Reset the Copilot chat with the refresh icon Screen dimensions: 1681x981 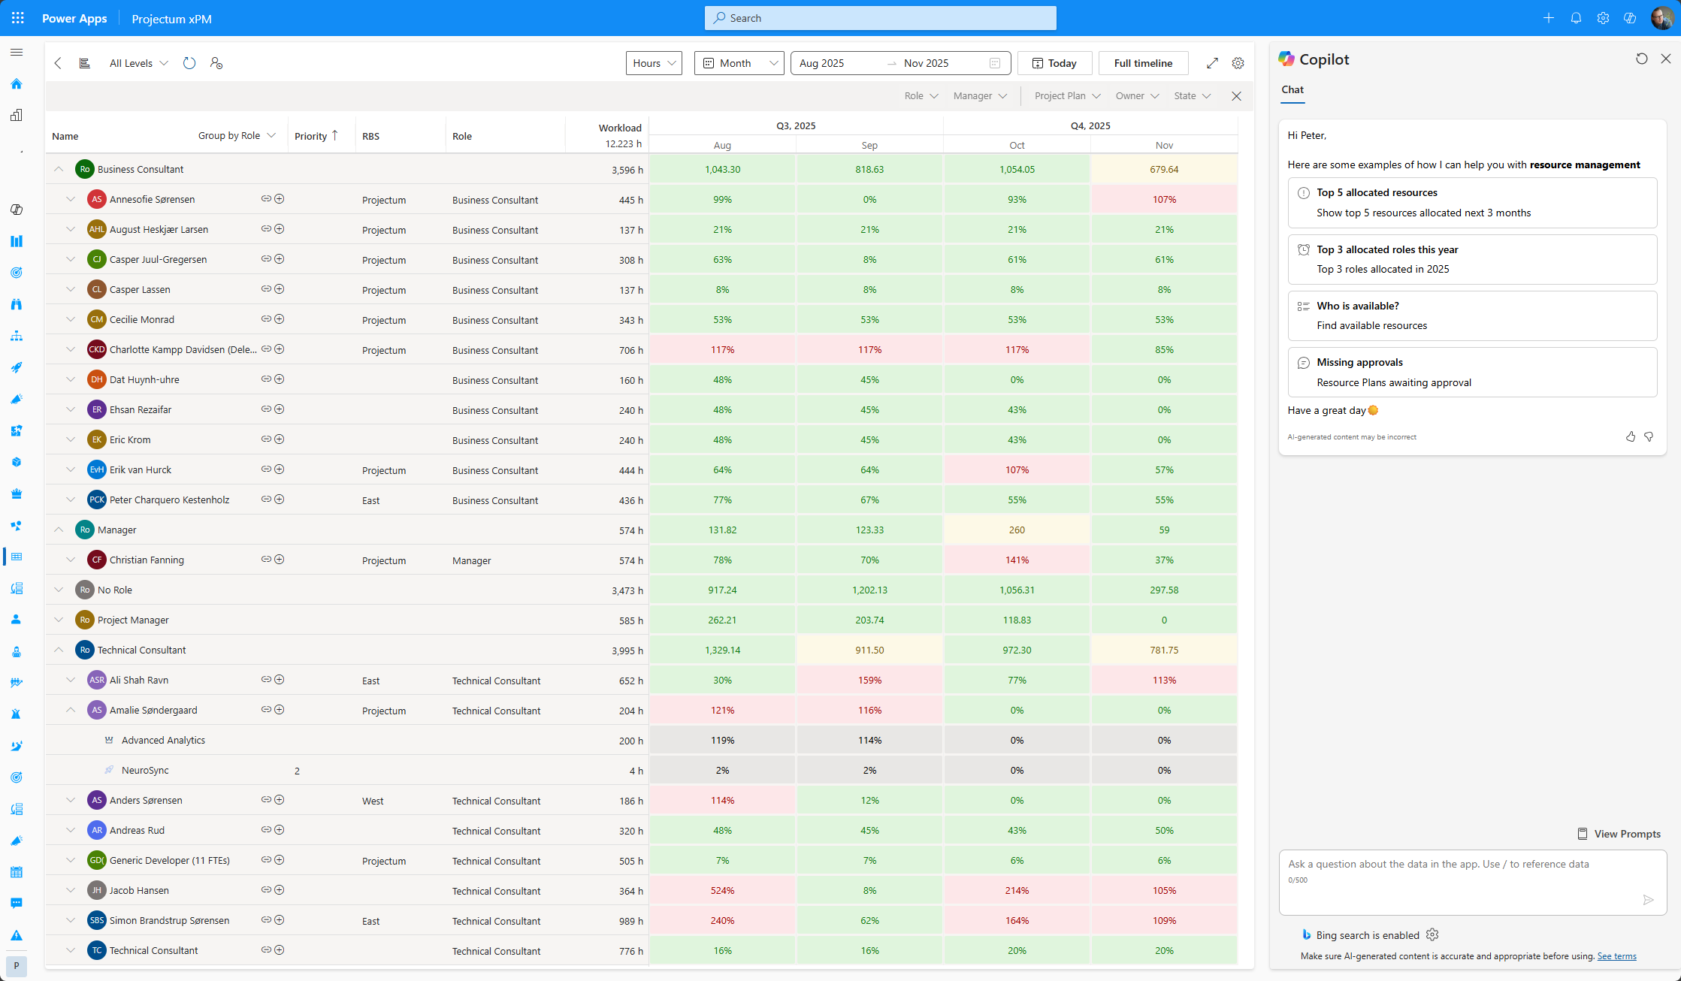pyautogui.click(x=1641, y=59)
